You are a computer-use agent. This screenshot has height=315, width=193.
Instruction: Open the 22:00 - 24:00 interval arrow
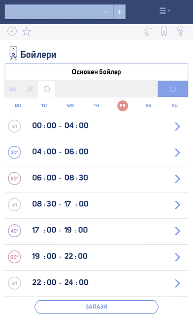point(177,283)
